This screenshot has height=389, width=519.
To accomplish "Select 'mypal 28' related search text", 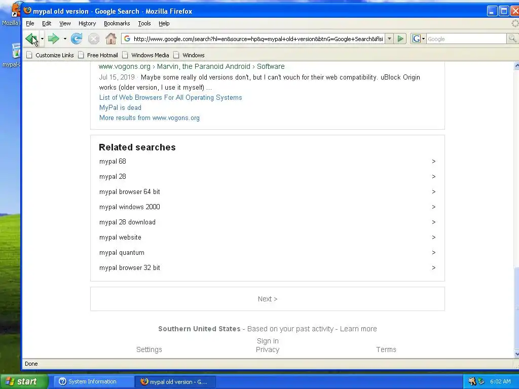I will [113, 177].
